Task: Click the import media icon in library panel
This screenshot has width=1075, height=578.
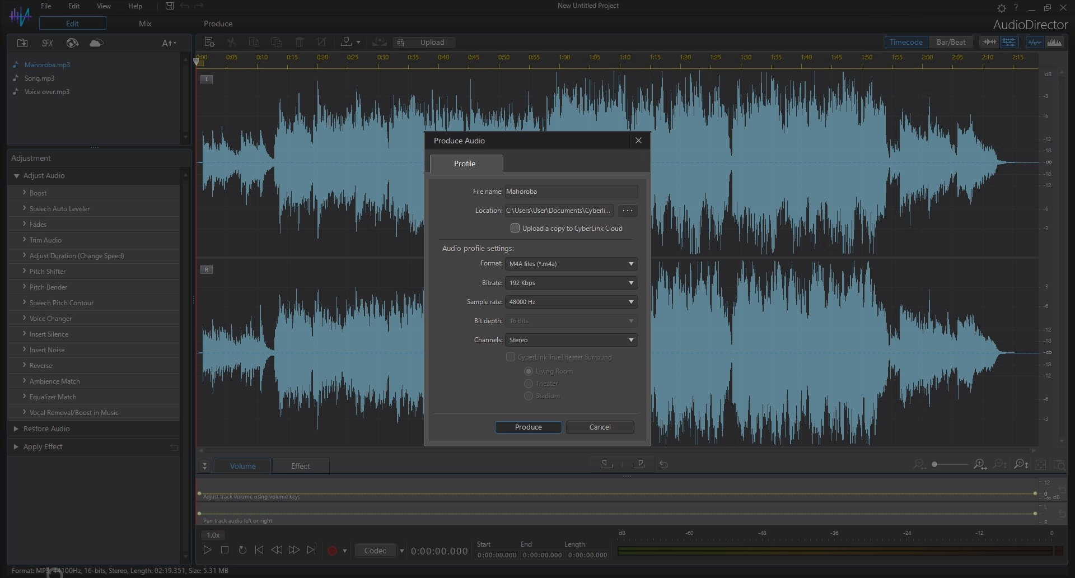Action: point(22,43)
